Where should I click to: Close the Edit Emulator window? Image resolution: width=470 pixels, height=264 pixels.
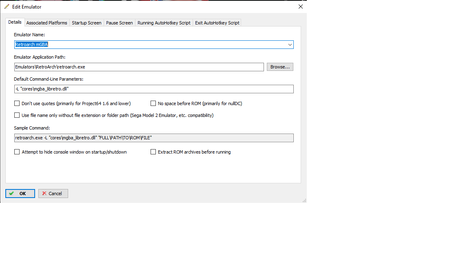tap(301, 7)
